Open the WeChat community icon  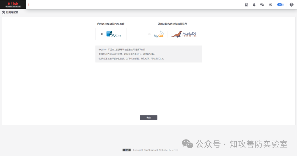262,5
